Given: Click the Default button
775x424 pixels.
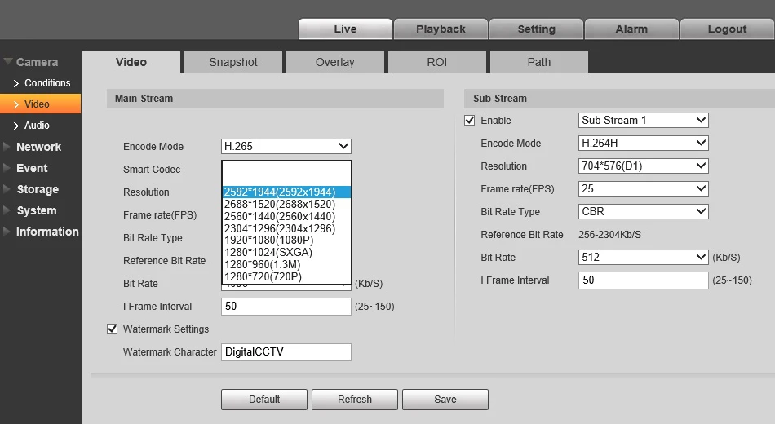Looking at the screenshot, I should pyautogui.click(x=264, y=400).
